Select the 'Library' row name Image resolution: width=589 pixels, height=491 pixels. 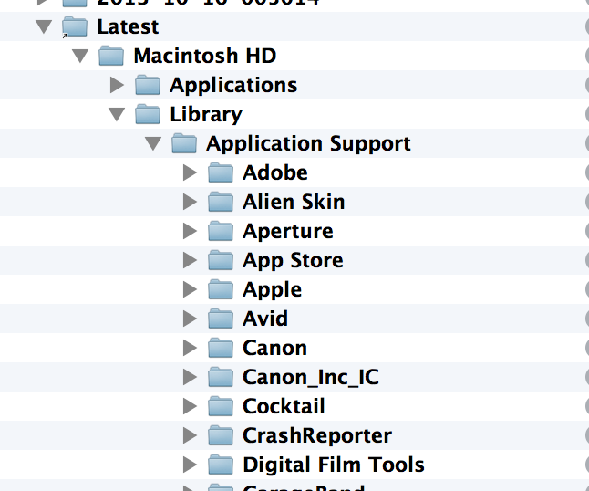pyautogui.click(x=206, y=115)
